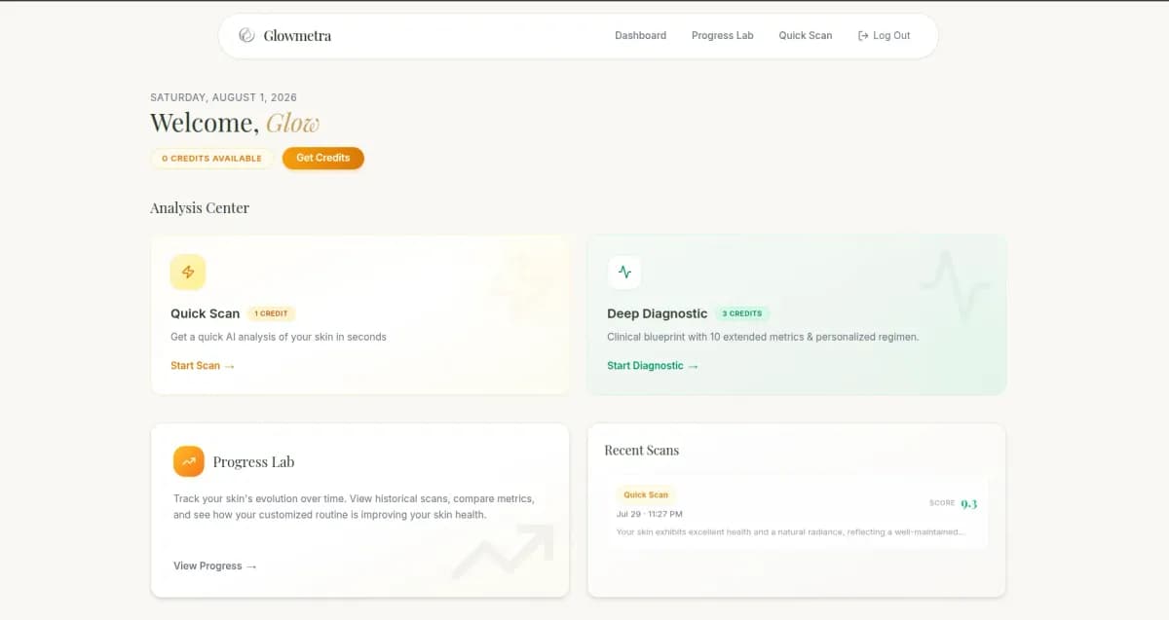Log Out of the account
The image size is (1169, 620).
(x=885, y=36)
